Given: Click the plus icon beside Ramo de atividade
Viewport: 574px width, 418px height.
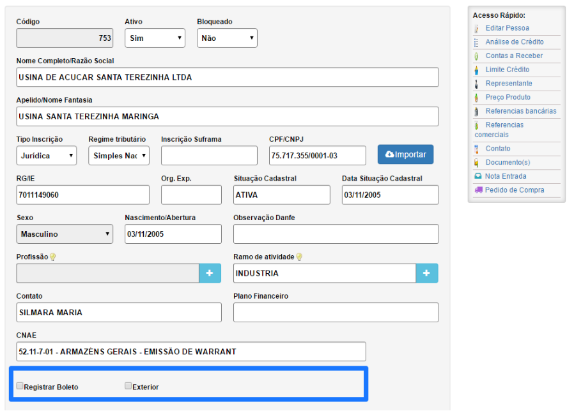Looking at the screenshot, I should click(x=427, y=273).
